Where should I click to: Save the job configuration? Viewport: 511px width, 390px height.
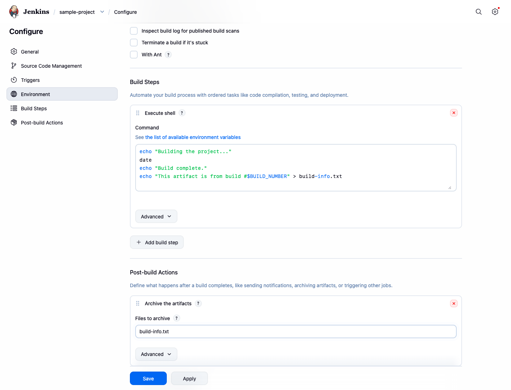(x=148, y=378)
